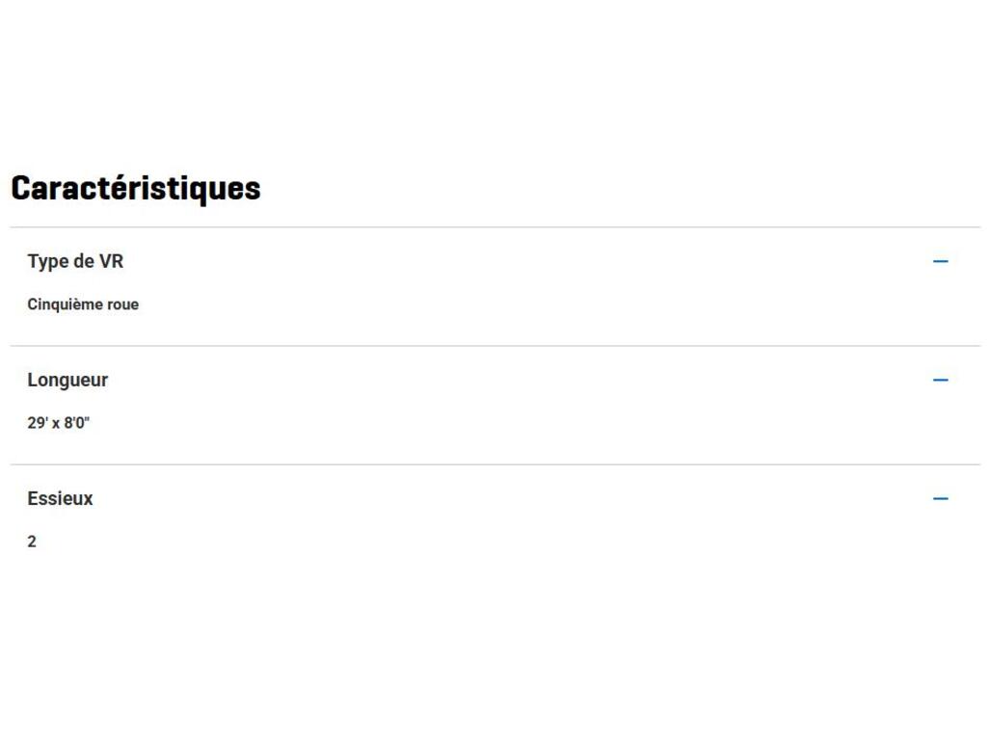
Task: Click divider line between Type de VR and Longueur
Action: tap(493, 346)
